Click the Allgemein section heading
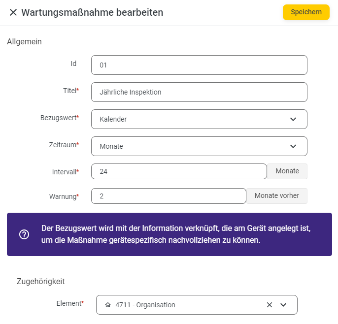This screenshot has height=324, width=338. [x=24, y=41]
